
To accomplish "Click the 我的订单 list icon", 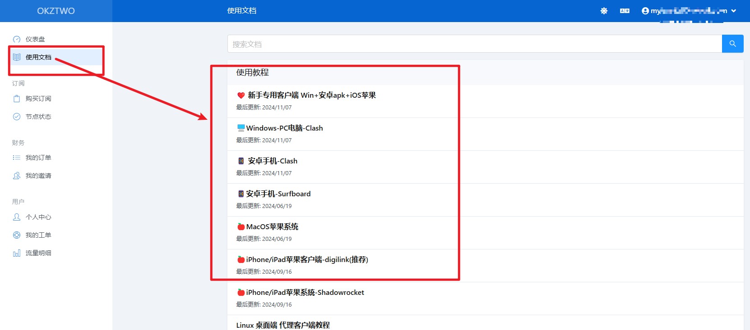I will point(17,158).
